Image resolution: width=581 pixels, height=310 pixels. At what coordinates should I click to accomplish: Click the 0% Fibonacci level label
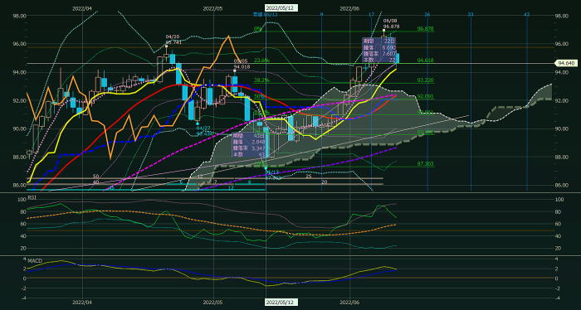[x=257, y=28]
